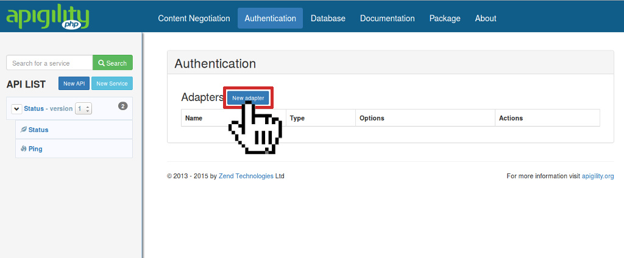Click the API LIST heading
Screen dimensions: 624x258
point(26,85)
